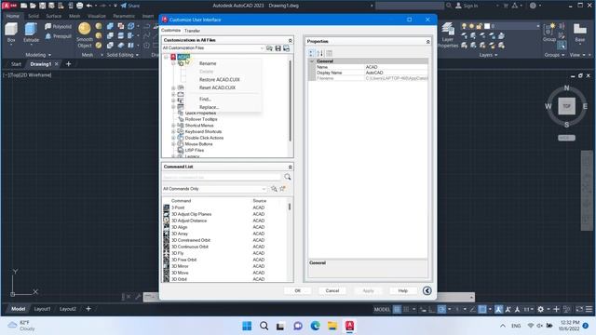Click the Group icon in ribbon
The width and height of the screenshot is (596, 335).
(x=549, y=29)
